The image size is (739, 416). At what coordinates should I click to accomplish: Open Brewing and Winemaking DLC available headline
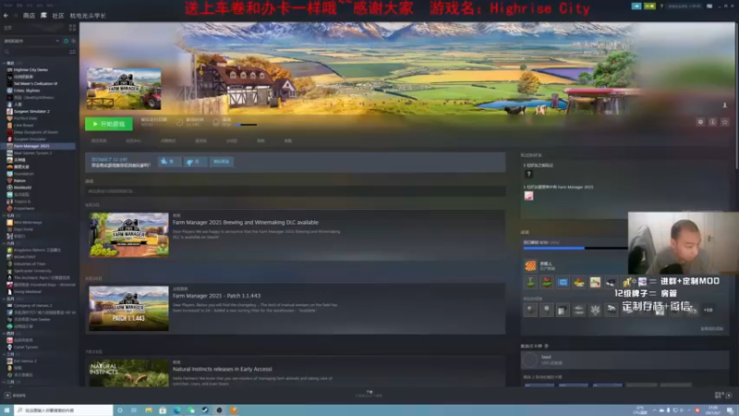coord(246,222)
